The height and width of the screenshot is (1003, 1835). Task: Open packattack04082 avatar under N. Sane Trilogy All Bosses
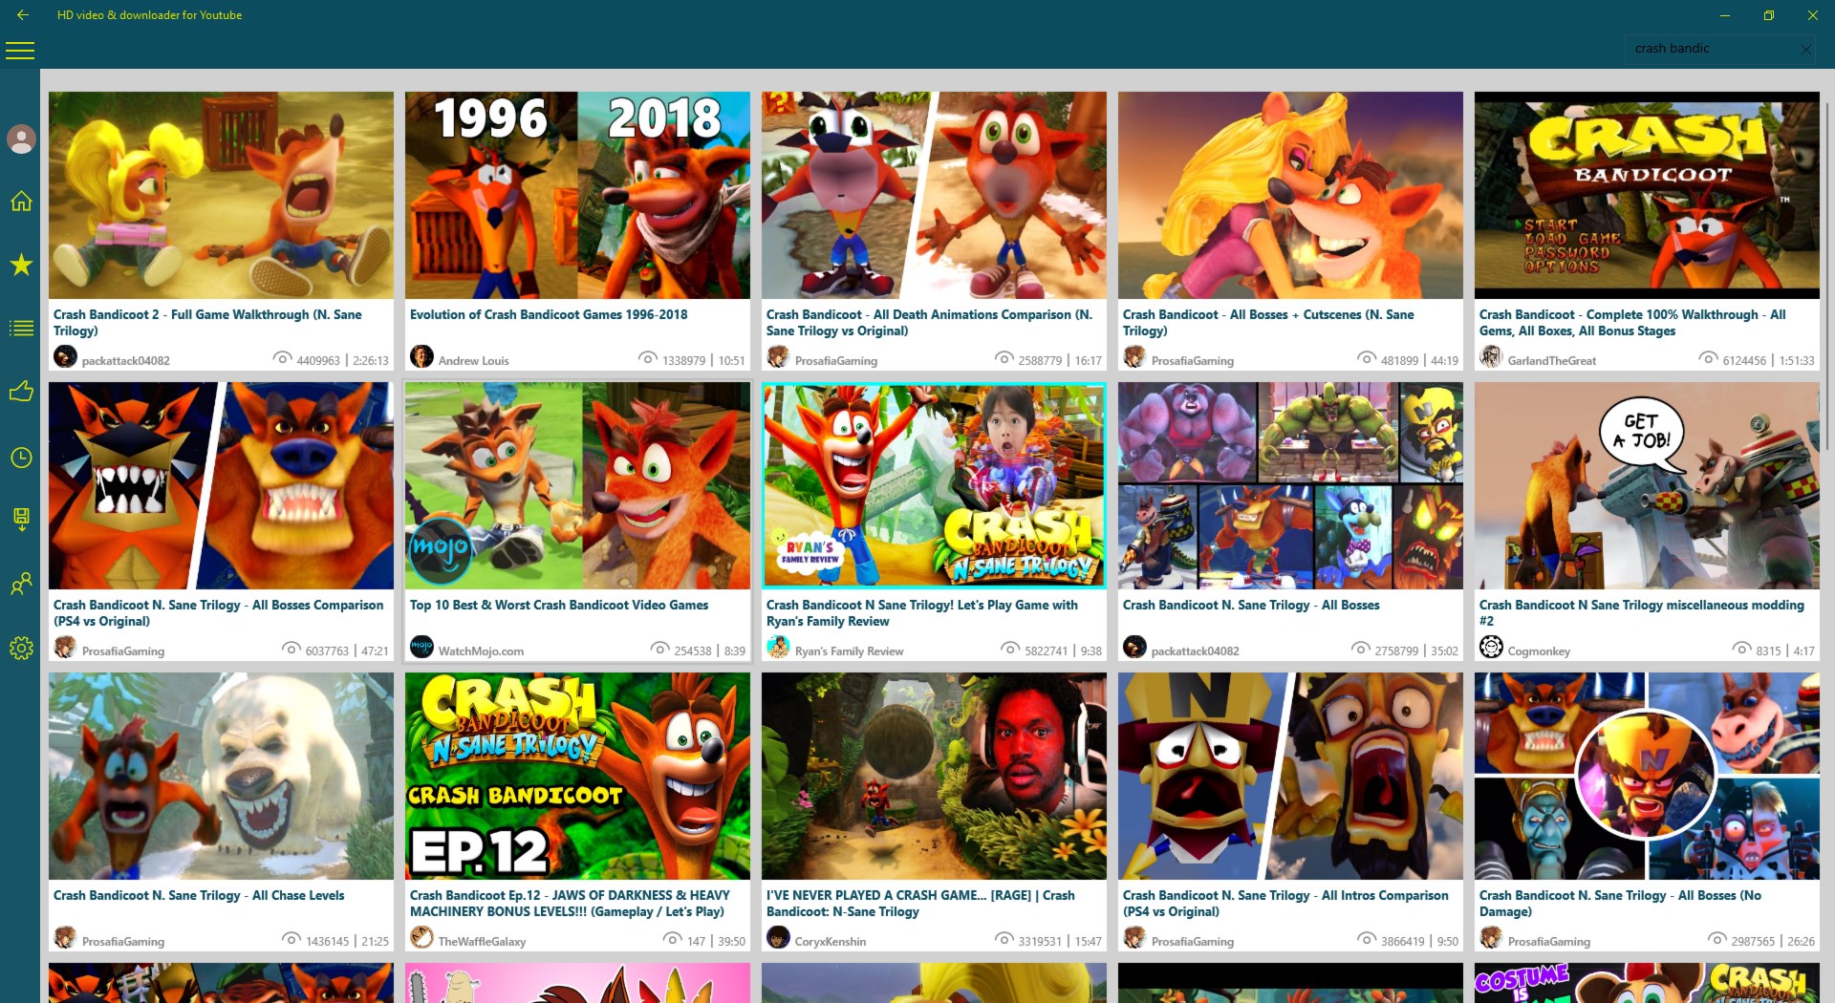tap(1134, 648)
